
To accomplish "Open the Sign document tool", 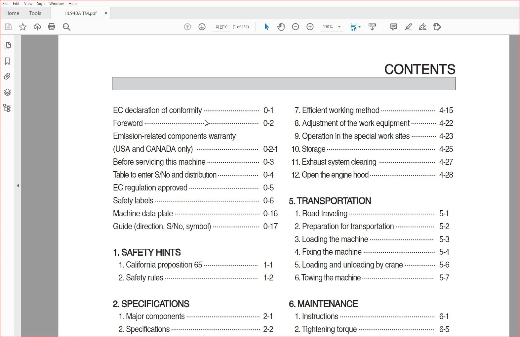I will [422, 27].
